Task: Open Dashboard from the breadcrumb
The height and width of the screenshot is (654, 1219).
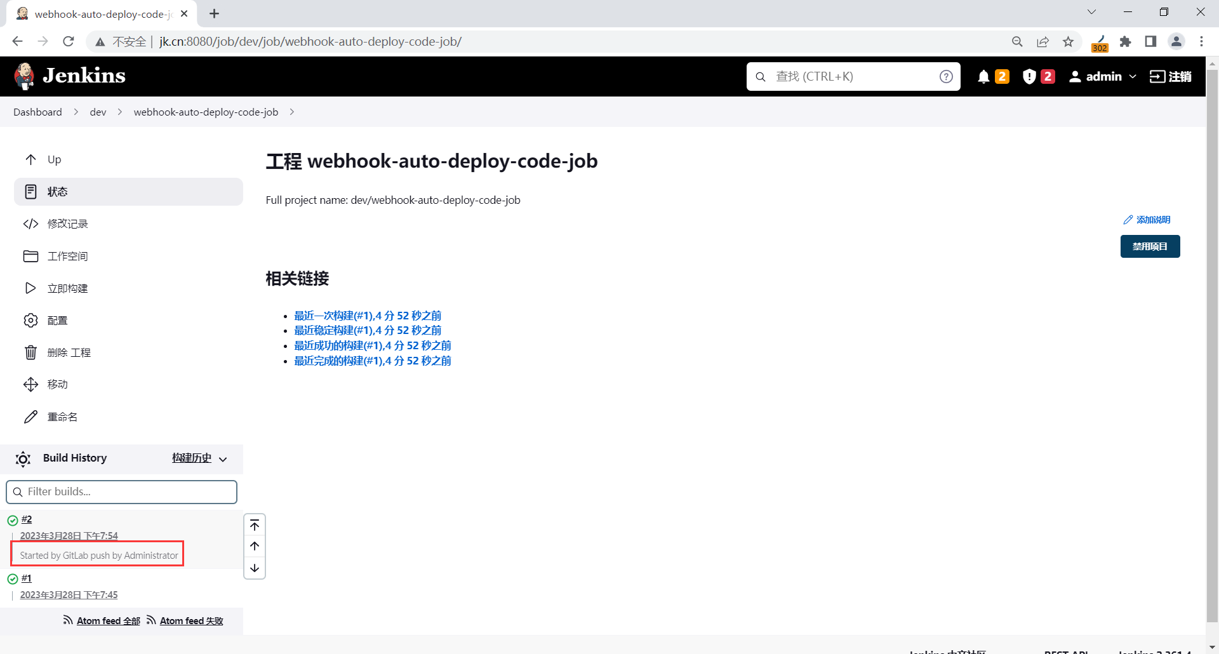Action: (x=37, y=112)
